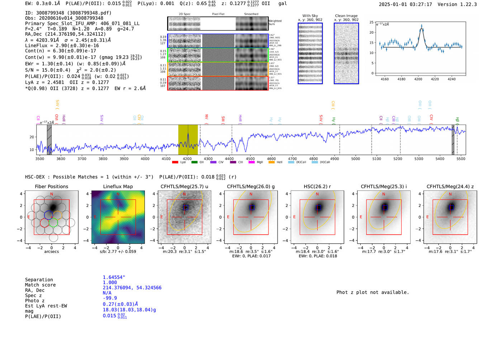Click the separation value 1.64554"
This screenshot has height=341, width=502.
coord(114,277)
